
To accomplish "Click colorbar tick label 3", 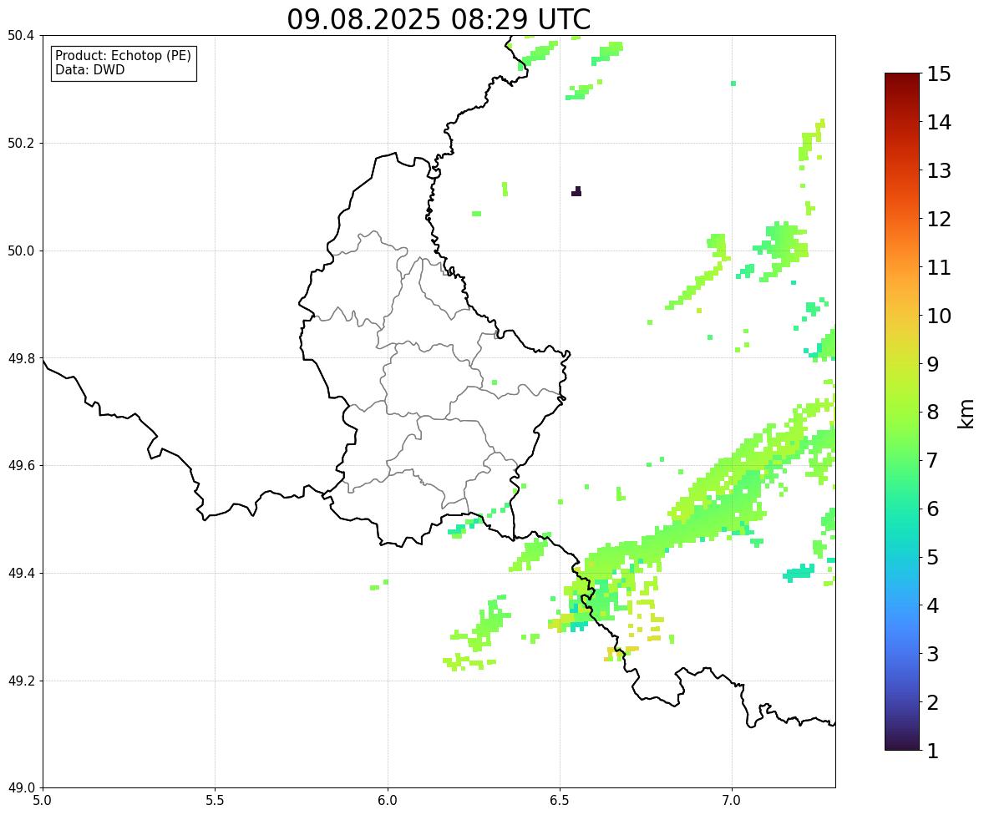I will pos(933,654).
